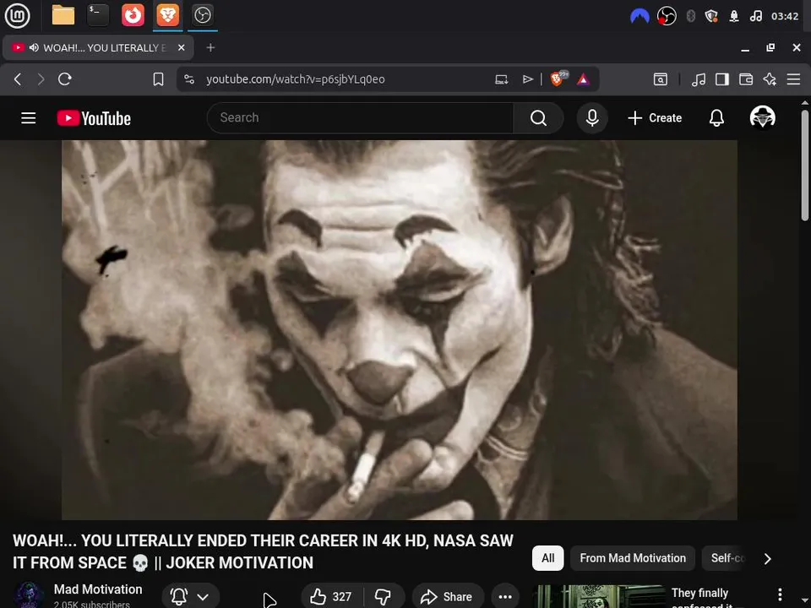Open the Brave main hamburger menu
This screenshot has height=608, width=811.
tap(793, 79)
